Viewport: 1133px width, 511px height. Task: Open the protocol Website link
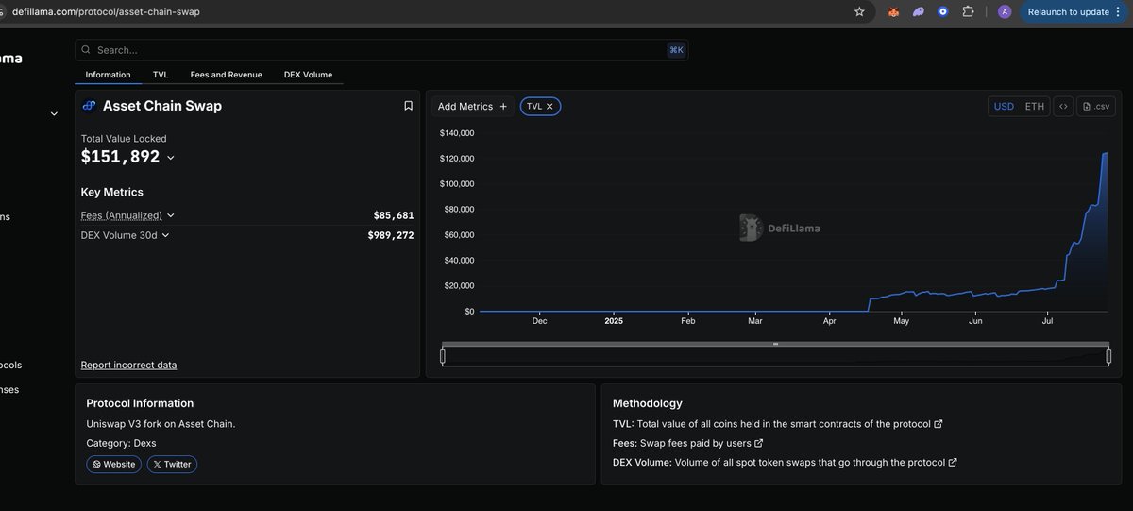(114, 464)
